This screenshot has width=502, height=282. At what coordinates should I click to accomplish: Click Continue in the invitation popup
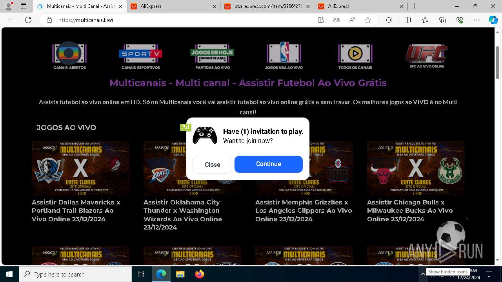pyautogui.click(x=269, y=164)
